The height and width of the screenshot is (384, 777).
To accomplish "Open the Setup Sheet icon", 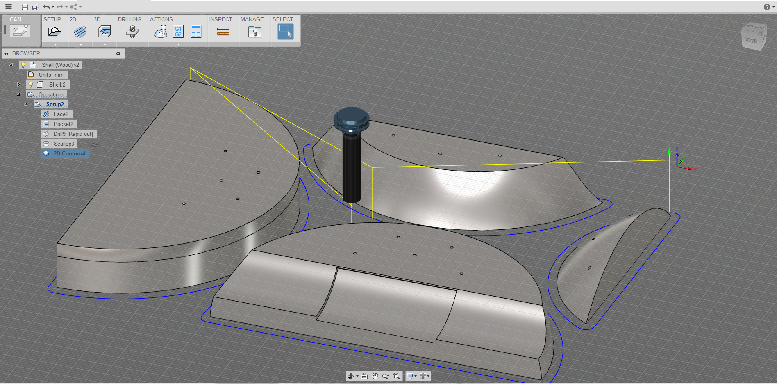I will pyautogui.click(x=196, y=32).
